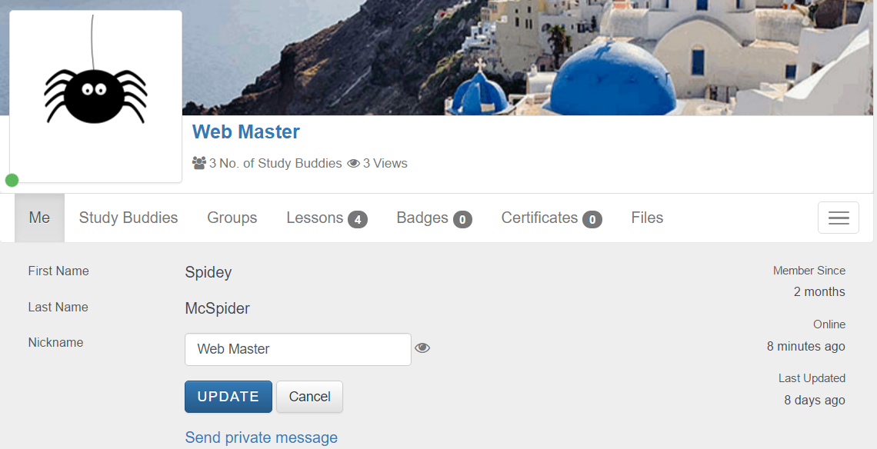Screen dimensions: 877x449
Task: Click the Santorini cover photo
Action: click(x=525, y=58)
